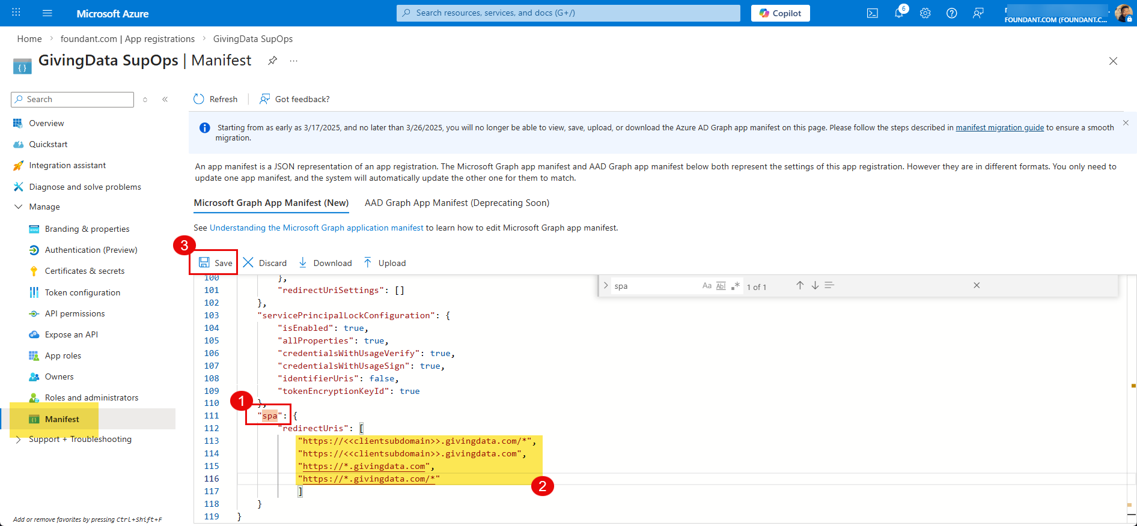Open Quickstart in the sidebar
Screen dimensions: 1137x526
point(48,144)
